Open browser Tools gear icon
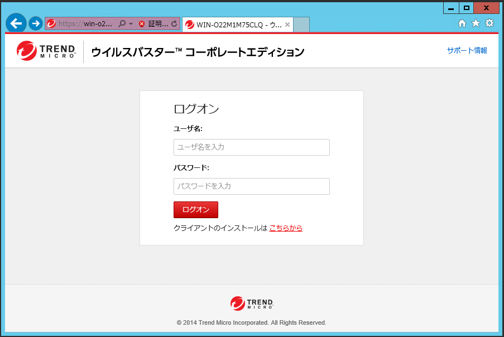Image resolution: width=504 pixels, height=337 pixels. click(x=489, y=23)
